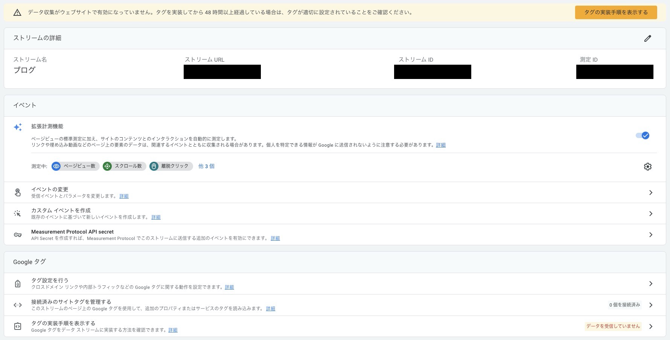Click the eye icon on the ページビュー数 chip
Screen dimensions: 670x340
tap(56, 166)
